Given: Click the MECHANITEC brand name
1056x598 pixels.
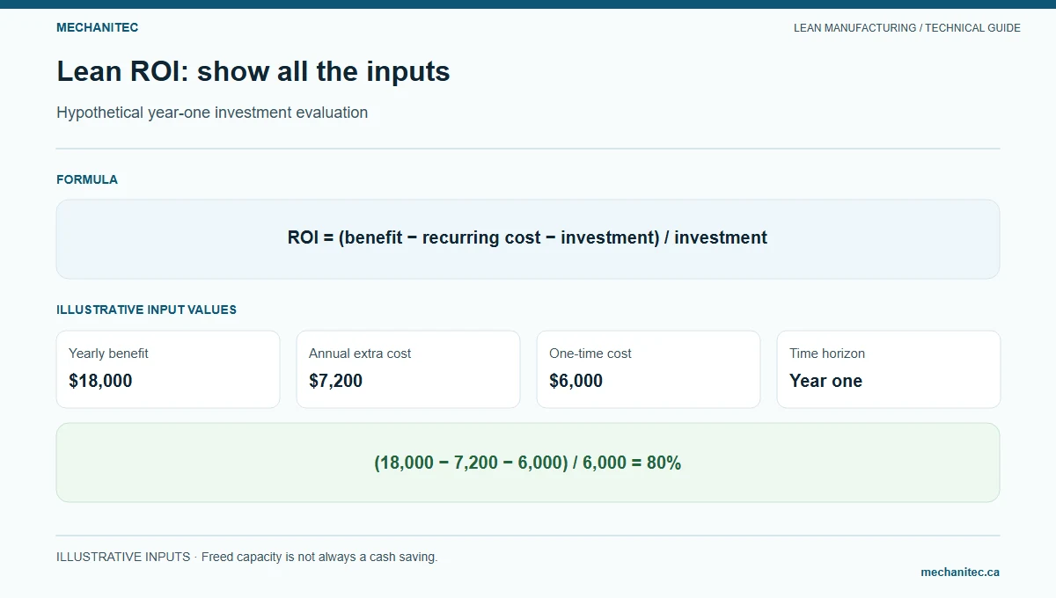Looking at the screenshot, I should pos(97,27).
